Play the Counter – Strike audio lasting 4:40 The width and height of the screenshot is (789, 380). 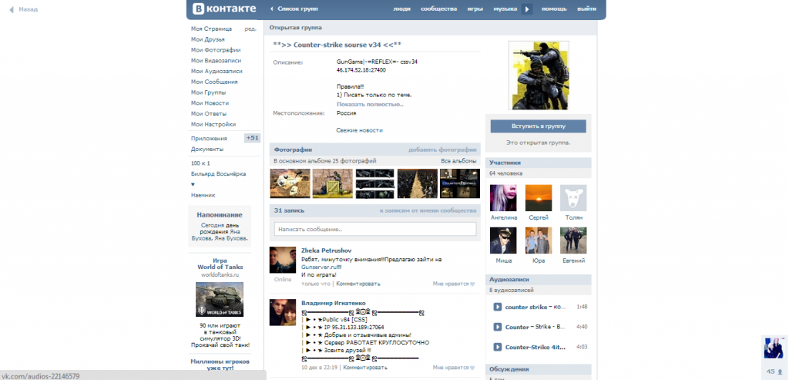pos(497,327)
